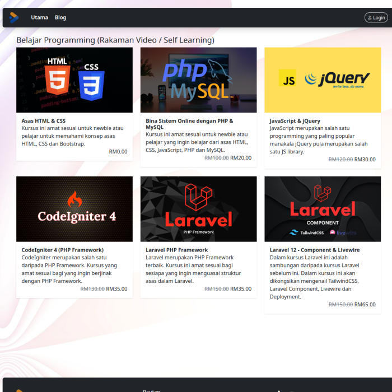This screenshot has width=392, height=392.
Task: Open the PHP MySQL course thumbnail
Action: click(x=198, y=80)
